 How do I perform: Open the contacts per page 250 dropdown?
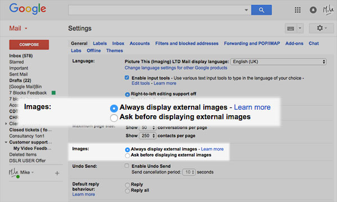pos(147,136)
